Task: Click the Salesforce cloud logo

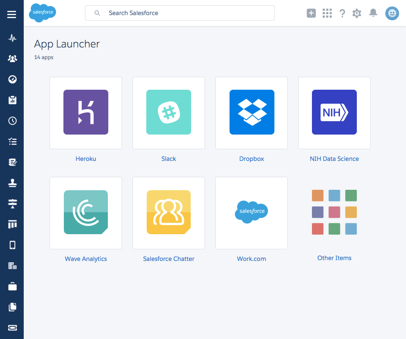Action: click(42, 13)
